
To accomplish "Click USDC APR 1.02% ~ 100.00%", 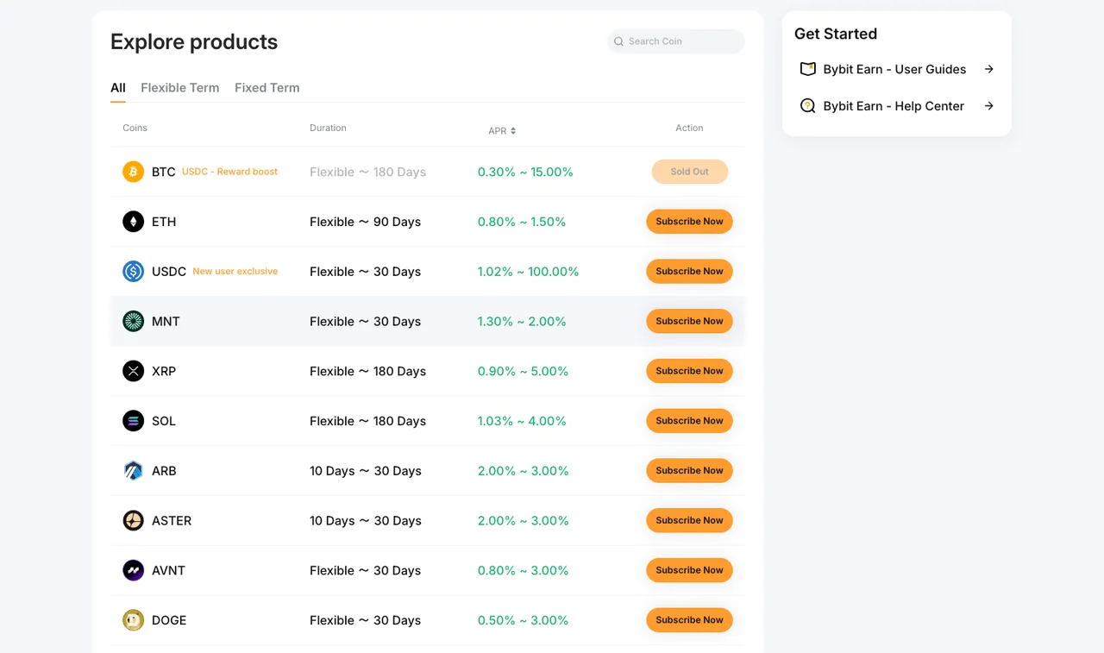I will click(x=529, y=272).
